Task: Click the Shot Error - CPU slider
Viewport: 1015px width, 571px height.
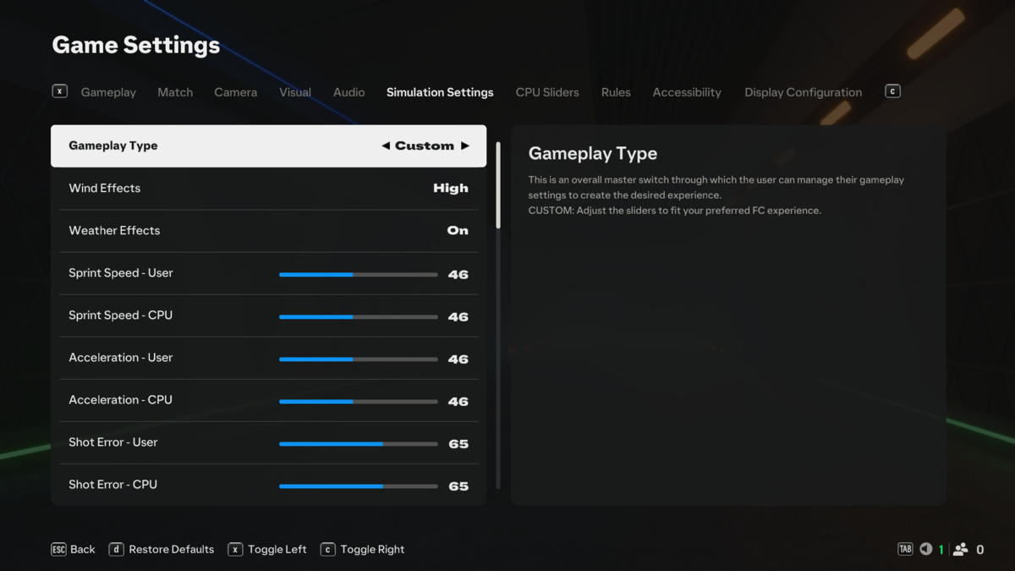Action: click(x=358, y=486)
